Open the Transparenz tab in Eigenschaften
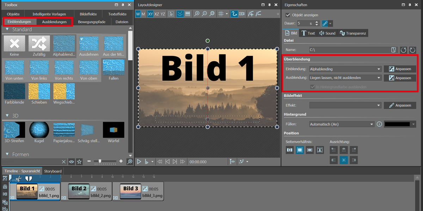 [x=353, y=33]
